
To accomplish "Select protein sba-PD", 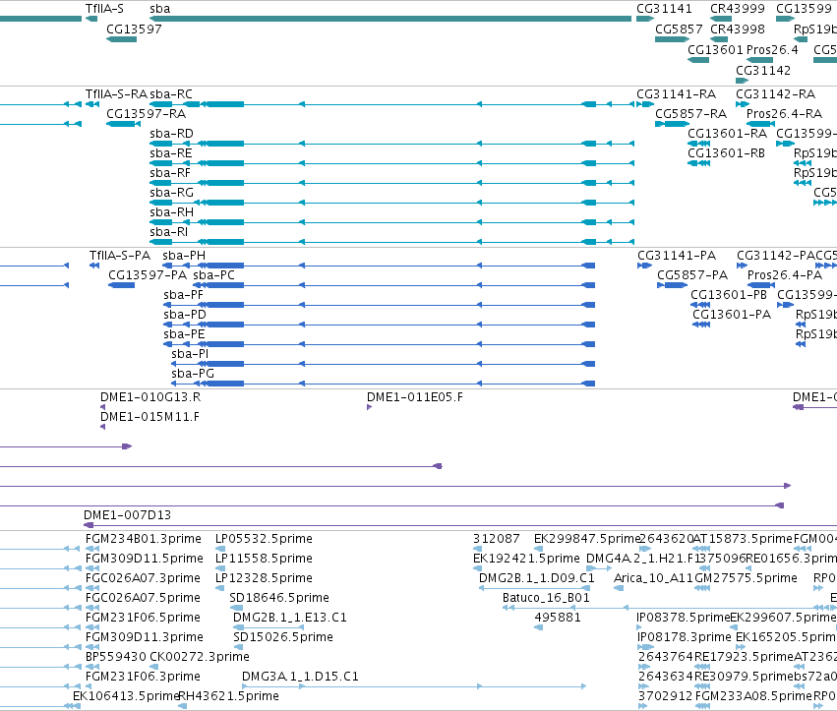I will pos(379,325).
